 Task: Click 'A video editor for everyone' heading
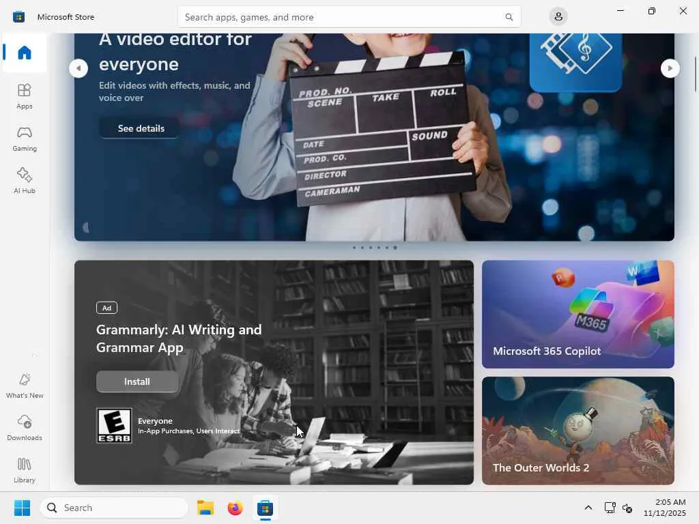tap(175, 52)
